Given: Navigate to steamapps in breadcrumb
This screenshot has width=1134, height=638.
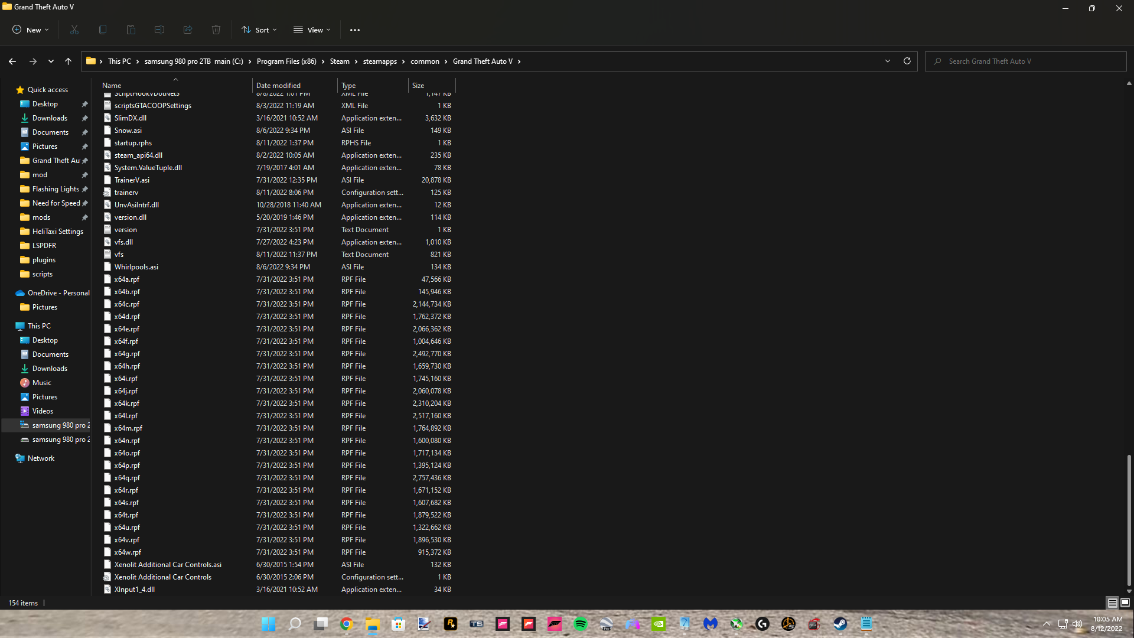Looking at the screenshot, I should (x=380, y=61).
